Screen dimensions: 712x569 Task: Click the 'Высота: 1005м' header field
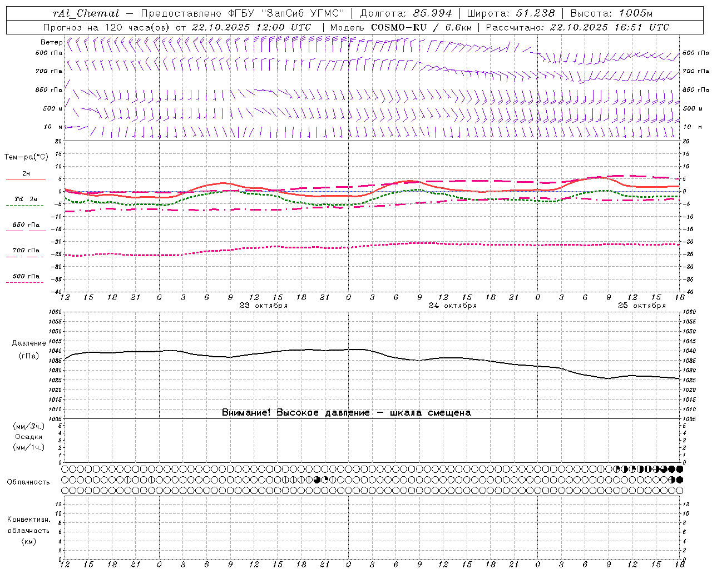click(611, 13)
